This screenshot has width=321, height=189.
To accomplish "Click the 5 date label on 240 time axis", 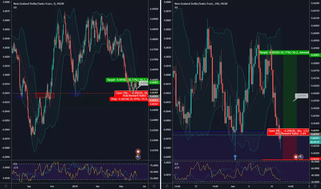I will coord(249,186).
